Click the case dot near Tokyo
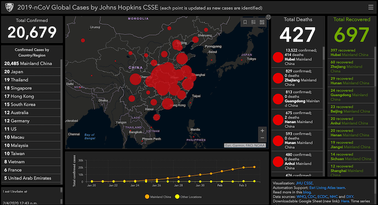Viewport: 378px width, 205px height. (241, 60)
